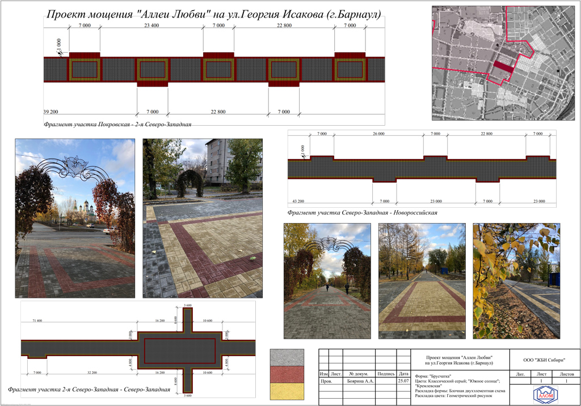The image size is (581, 406).
Task: Click the red highlighted block on the map
Action: 504,67
